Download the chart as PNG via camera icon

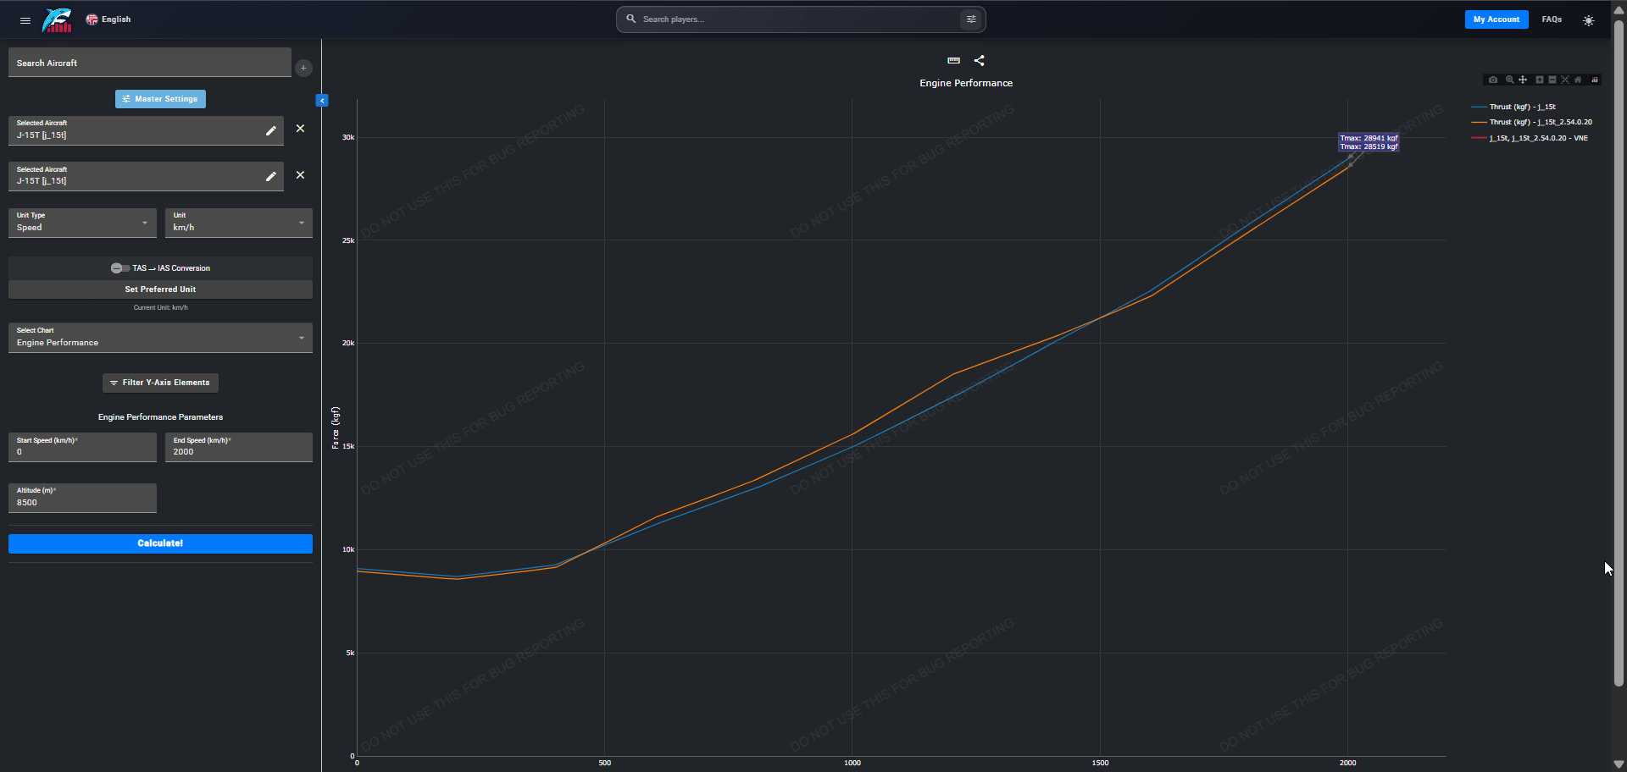1493,80
